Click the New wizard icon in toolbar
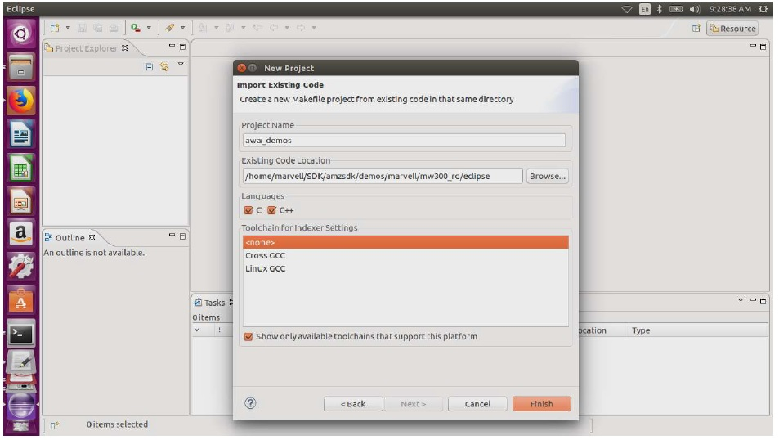The image size is (779, 440). click(52, 28)
